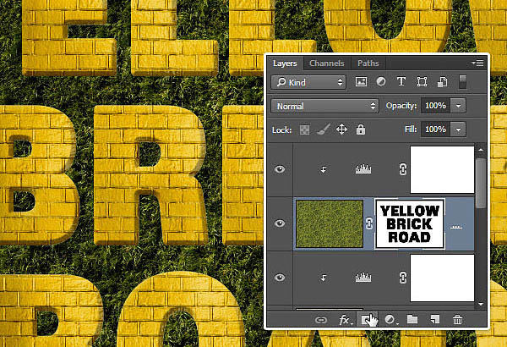Select the bottom adjustment layer white mask

click(x=442, y=278)
